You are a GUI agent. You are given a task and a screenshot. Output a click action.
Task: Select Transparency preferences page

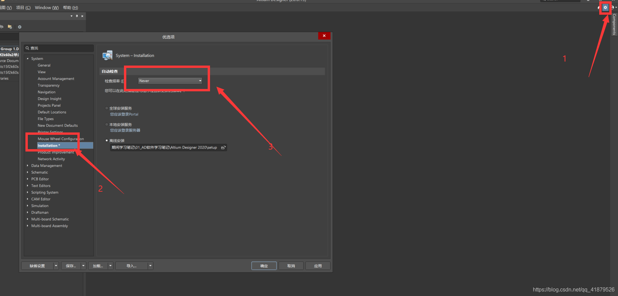click(49, 85)
